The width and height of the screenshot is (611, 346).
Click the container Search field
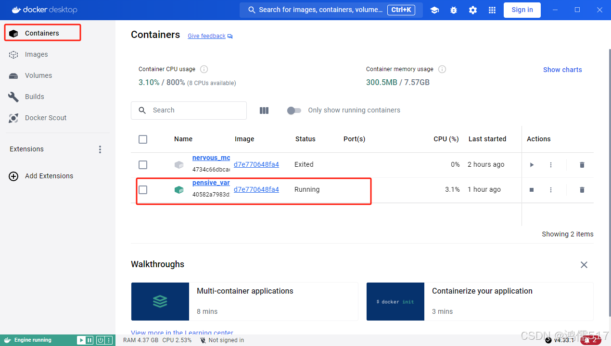[189, 111]
